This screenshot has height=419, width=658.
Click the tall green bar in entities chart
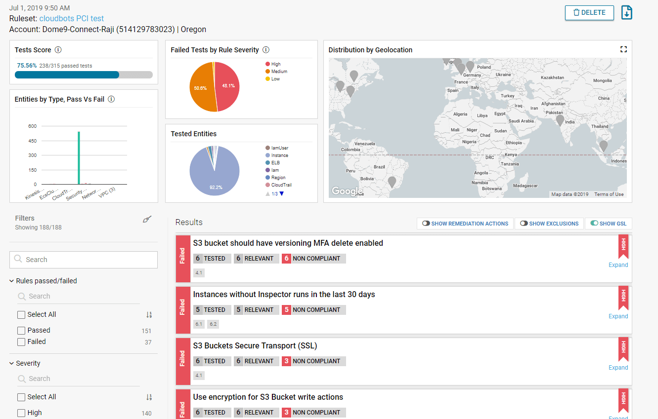(x=79, y=158)
